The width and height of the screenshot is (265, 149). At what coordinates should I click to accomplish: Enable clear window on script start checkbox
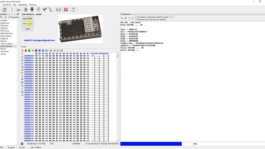[136, 19]
